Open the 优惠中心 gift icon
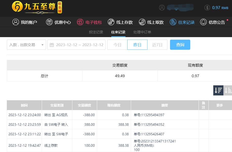 pos(49,22)
